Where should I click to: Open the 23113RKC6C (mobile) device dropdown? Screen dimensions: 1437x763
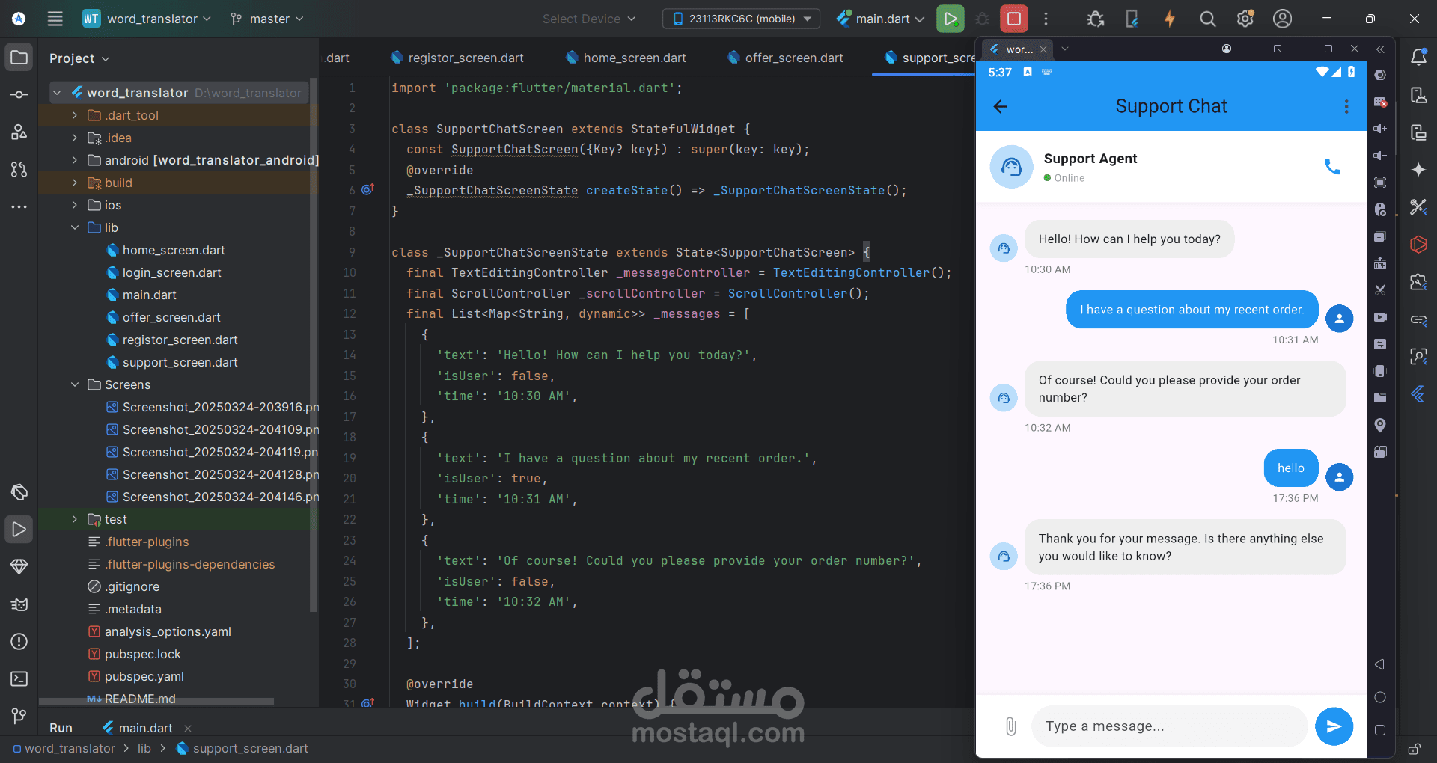(x=741, y=19)
